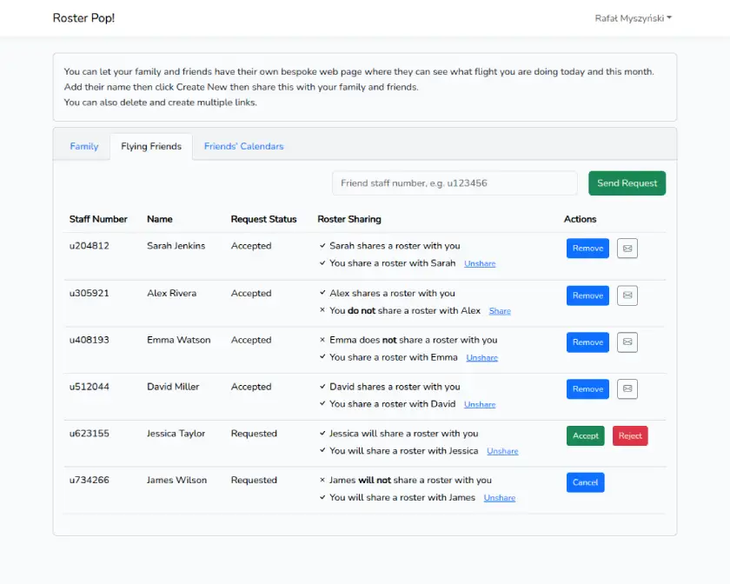Click staff number u734266
The image size is (730, 584).
89,480
